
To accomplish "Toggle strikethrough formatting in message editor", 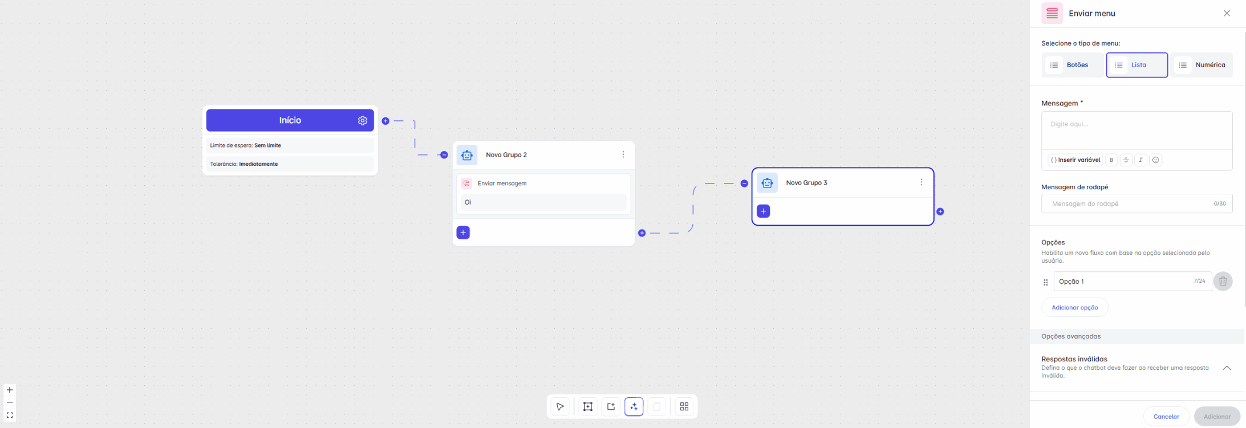I will coord(1126,160).
